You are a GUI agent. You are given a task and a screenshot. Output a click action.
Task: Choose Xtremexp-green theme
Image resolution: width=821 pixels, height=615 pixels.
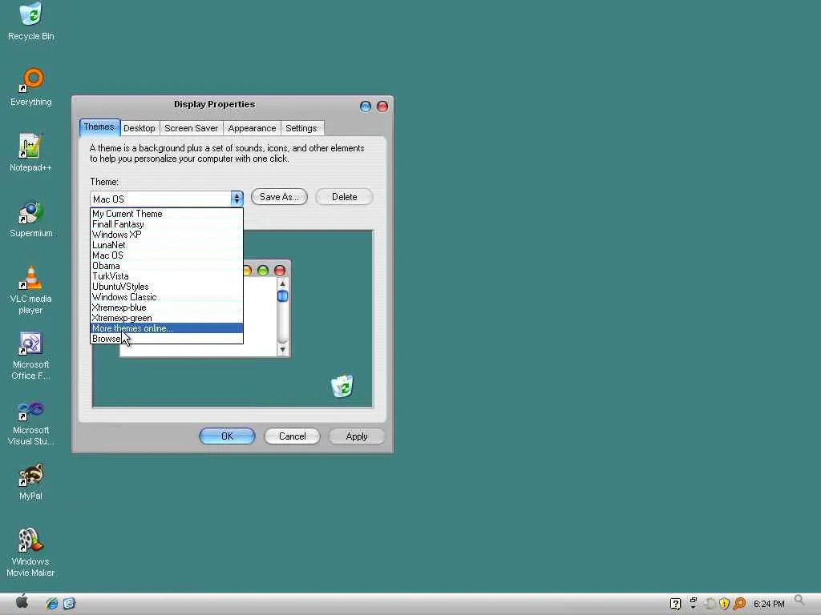click(167, 318)
